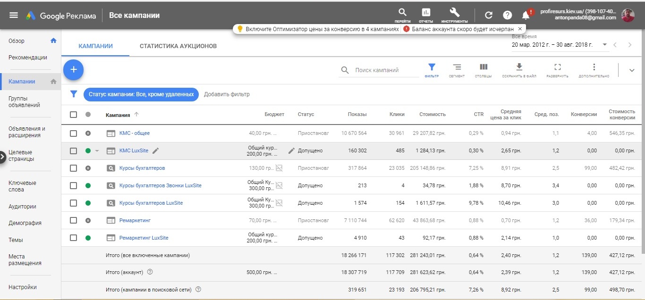Image resolution: width=645 pixels, height=300 pixels.
Task: Click chart icon in Курсы бухгалтеров budget
Action: (279, 168)
